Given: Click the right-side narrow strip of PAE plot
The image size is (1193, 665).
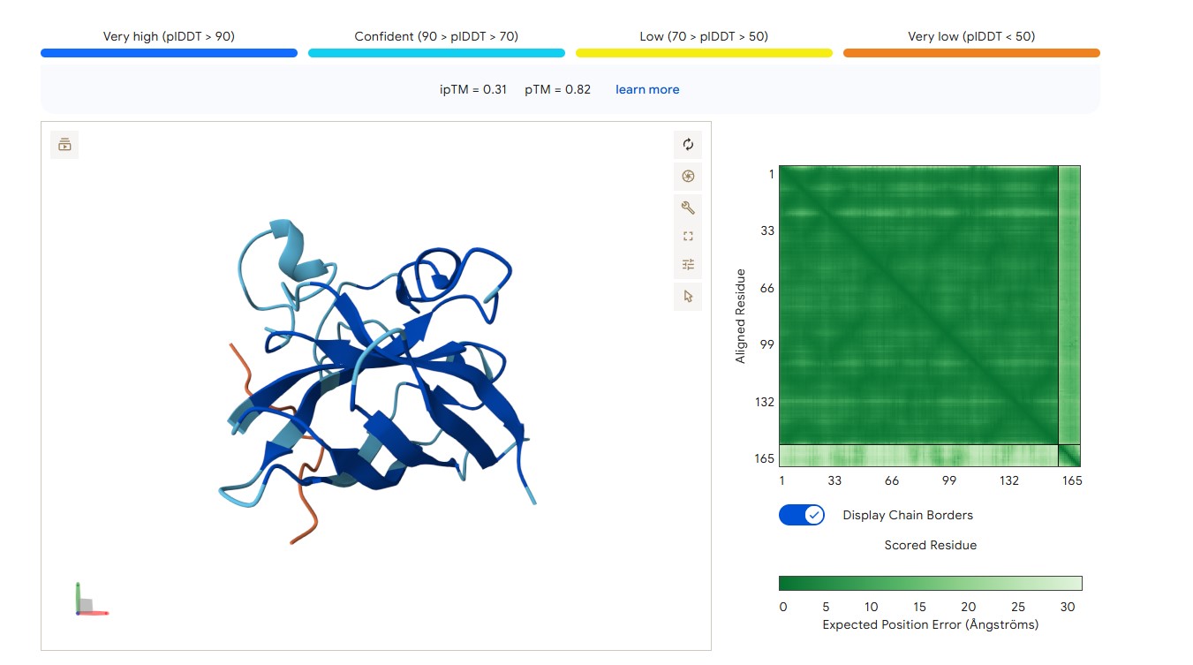Looking at the screenshot, I should pos(1069,305).
